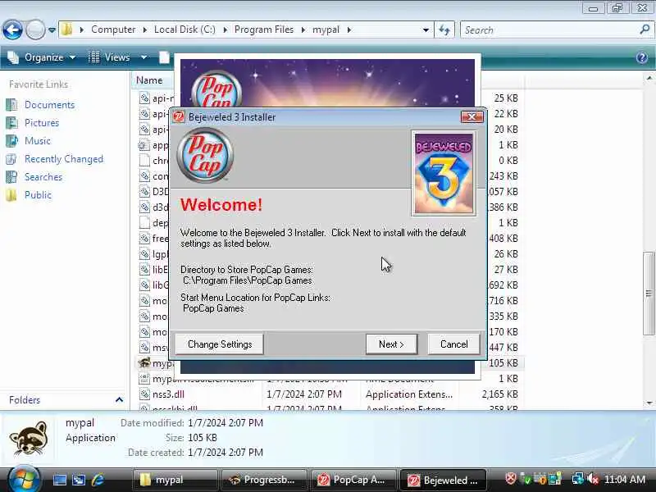Open Public favorite link
Screen dimensions: 656x492
click(38, 195)
